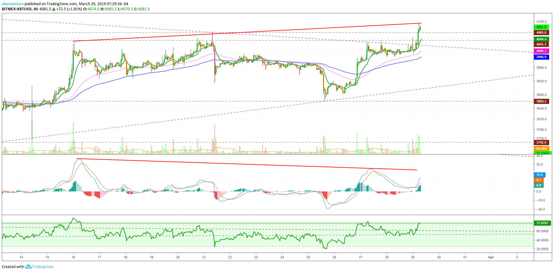Click the 3810.0 price axis label
The image size is (554, 272).
click(541, 119)
